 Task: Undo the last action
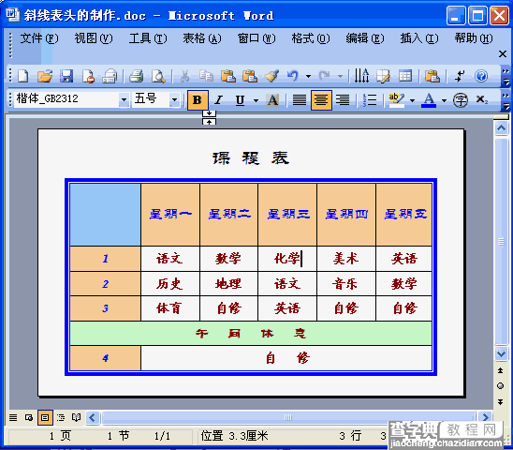[293, 76]
